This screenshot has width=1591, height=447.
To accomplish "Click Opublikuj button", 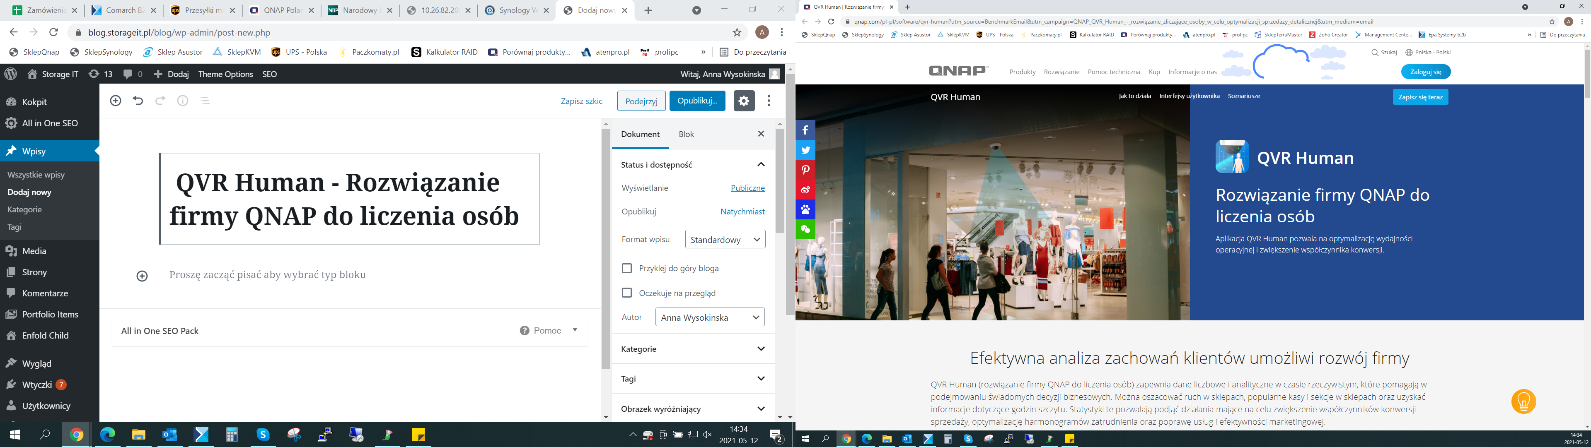I will 697,101.
